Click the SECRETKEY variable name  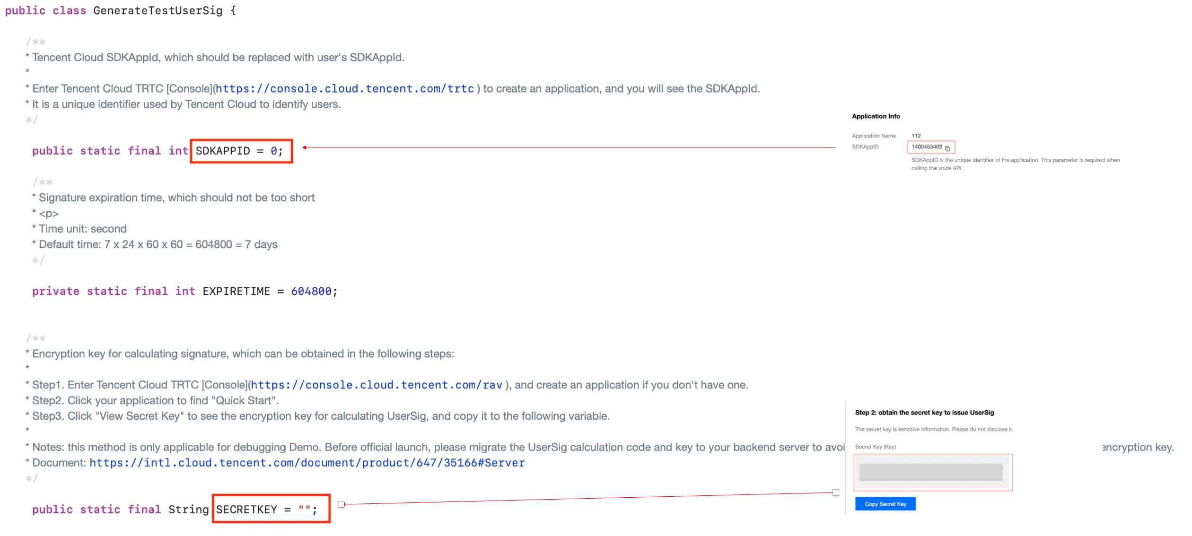[x=246, y=510]
